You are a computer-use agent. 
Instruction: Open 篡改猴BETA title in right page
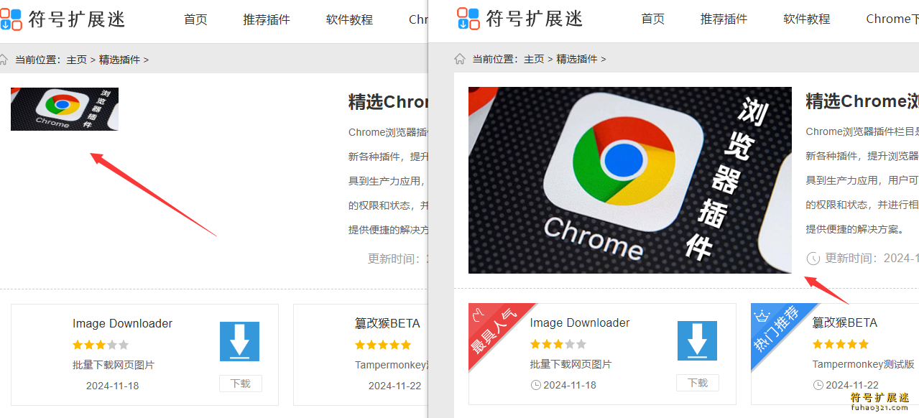pos(845,322)
